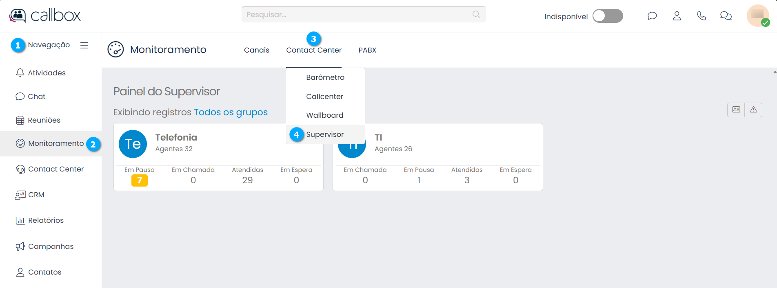Open the Todos os grupos filter link
Image resolution: width=777 pixels, height=288 pixels.
coord(231,112)
